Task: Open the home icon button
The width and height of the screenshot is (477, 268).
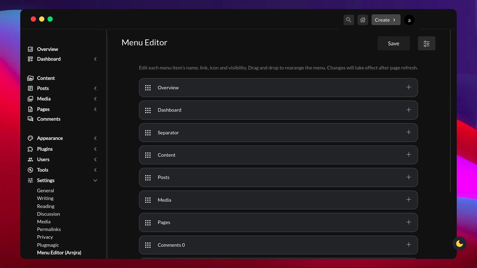Action: pyautogui.click(x=363, y=20)
